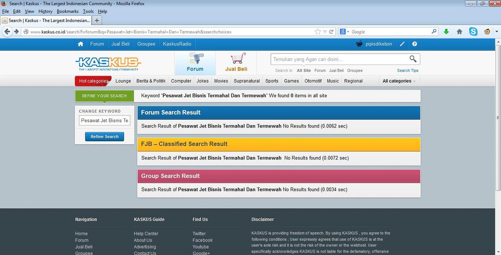Click the magnifier in Google search bar

(x=434, y=32)
